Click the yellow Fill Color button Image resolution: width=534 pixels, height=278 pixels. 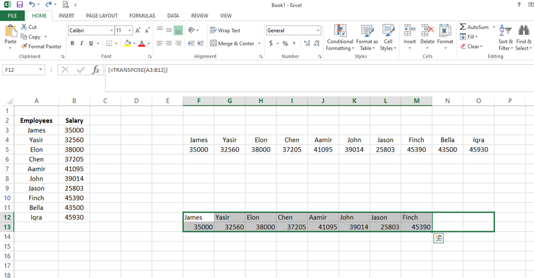click(128, 43)
